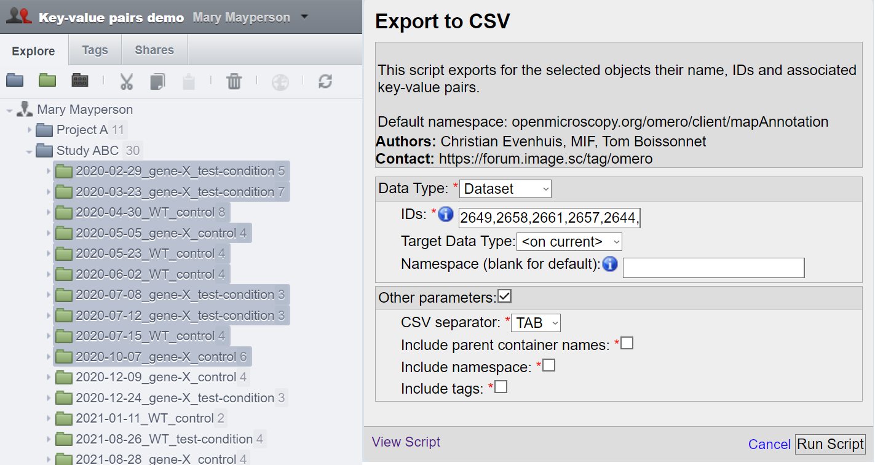Click the info icon beside Namespace
Image resolution: width=875 pixels, height=465 pixels.
[x=610, y=264]
